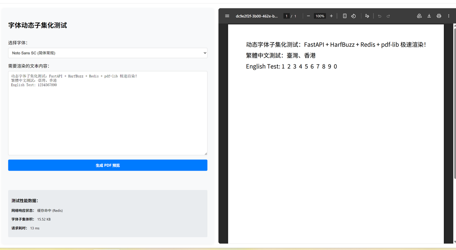The height and width of the screenshot is (250, 456).
Task: Click the fit to page icon
Action: (x=345, y=16)
